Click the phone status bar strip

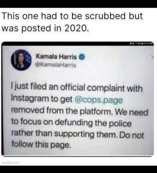[78, 44]
